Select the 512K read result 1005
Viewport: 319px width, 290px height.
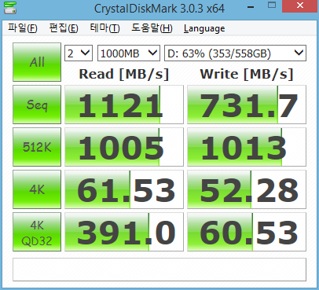(124, 147)
